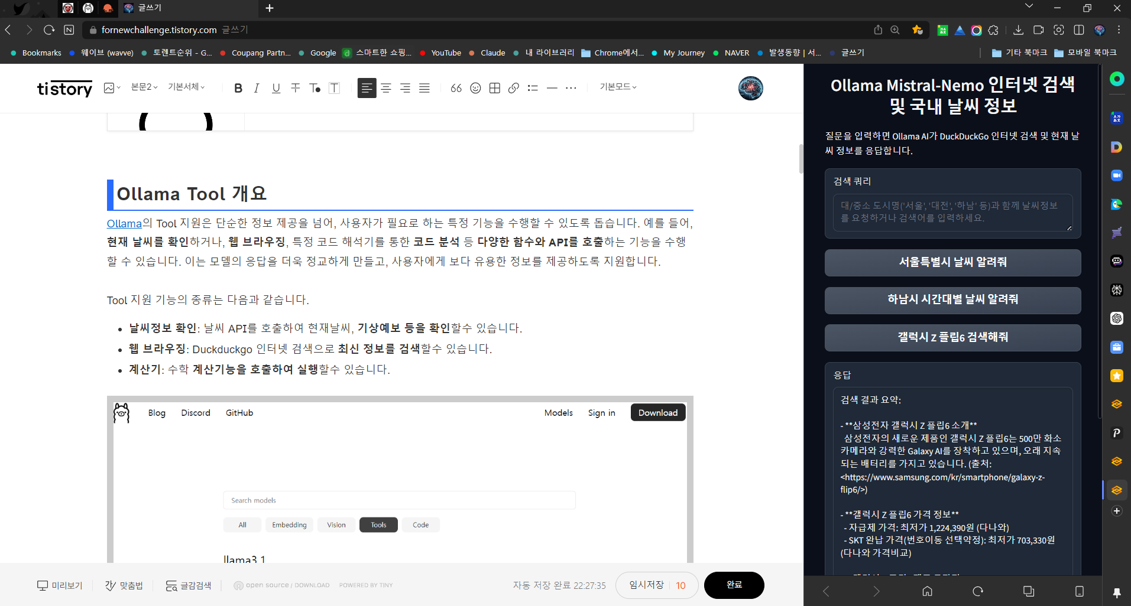Select justify text alignment
The image size is (1131, 606).
click(424, 88)
